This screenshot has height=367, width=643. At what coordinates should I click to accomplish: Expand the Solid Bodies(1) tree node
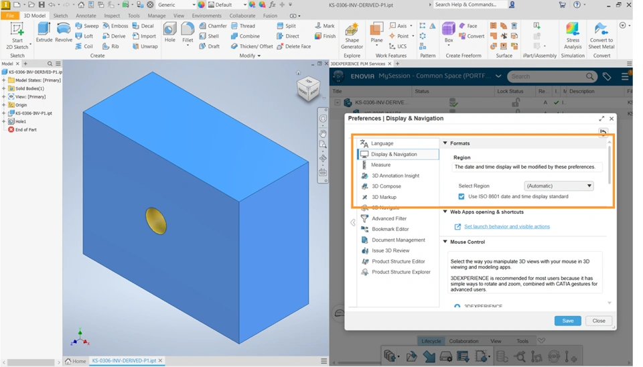(x=4, y=88)
